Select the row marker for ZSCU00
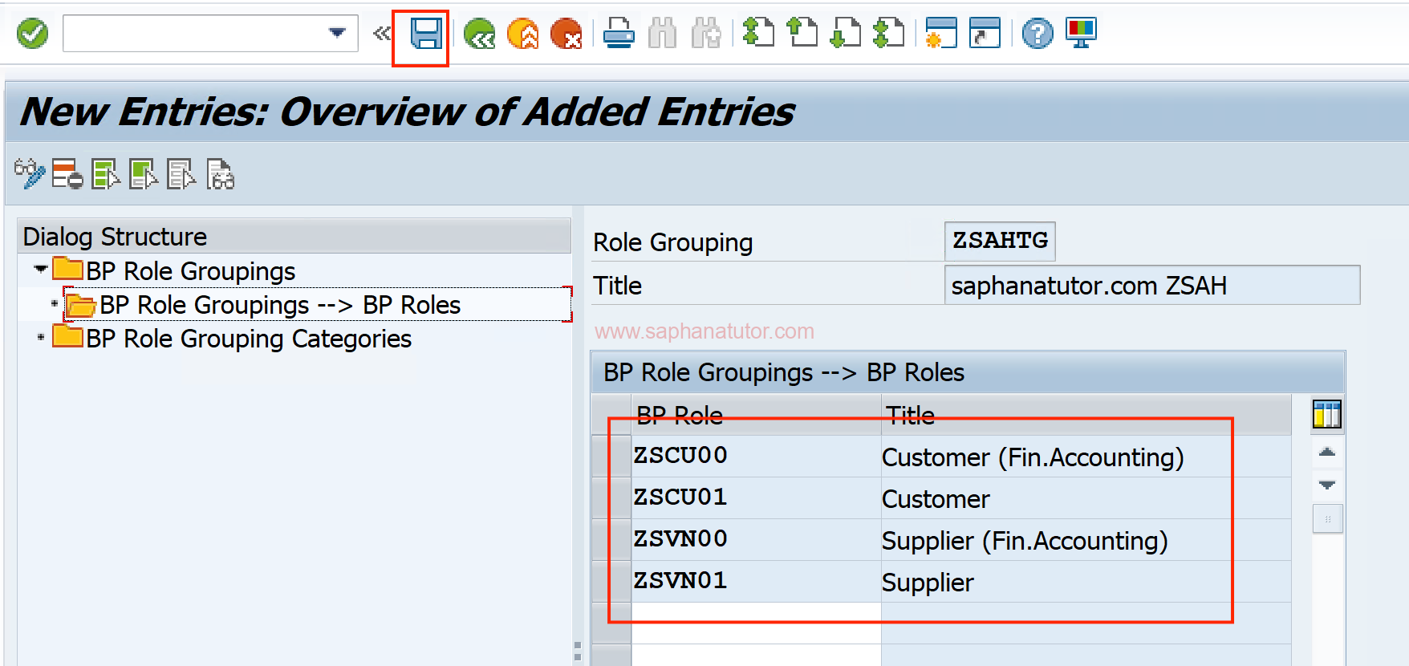The image size is (1409, 666). click(x=611, y=457)
